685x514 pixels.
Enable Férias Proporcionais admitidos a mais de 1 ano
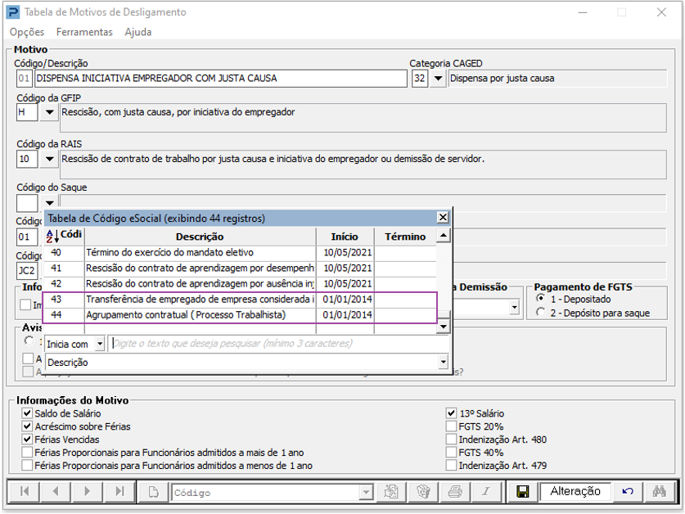pos(27,453)
